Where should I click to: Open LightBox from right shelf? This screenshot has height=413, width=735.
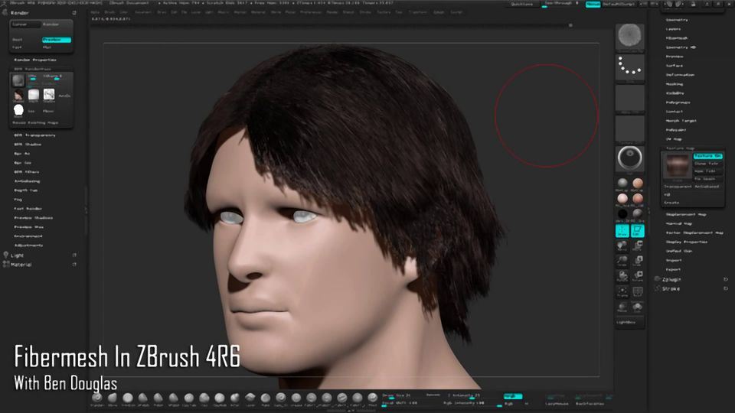[629, 322]
